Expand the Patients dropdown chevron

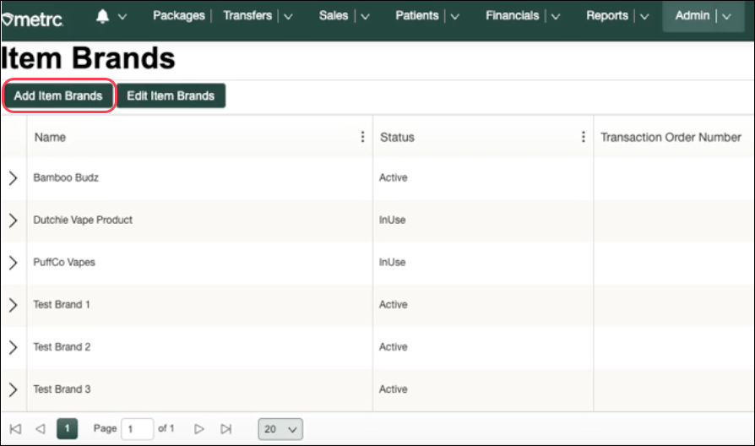454,16
